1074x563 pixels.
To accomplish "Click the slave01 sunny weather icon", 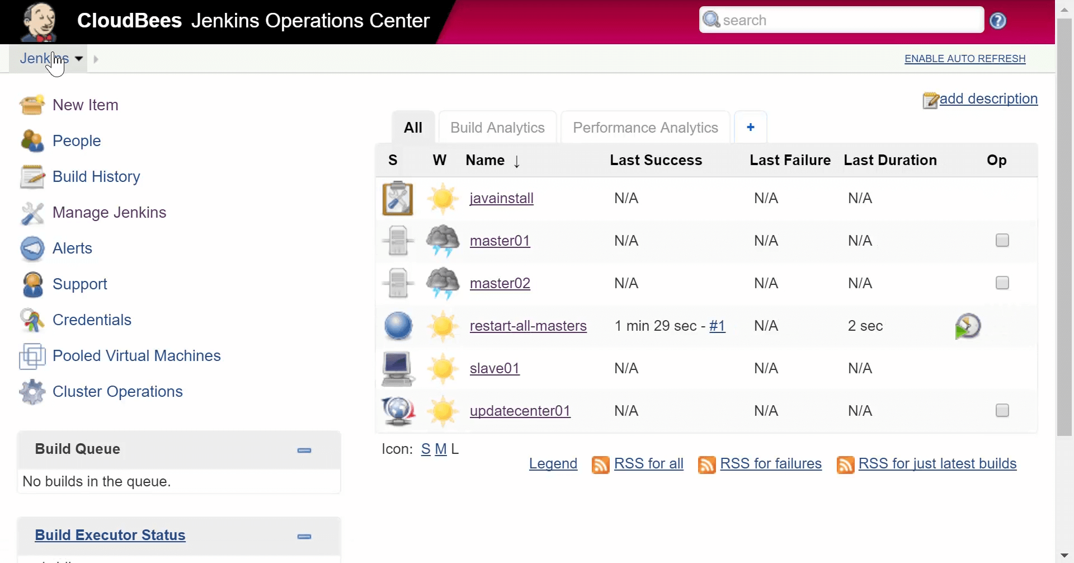I will [443, 368].
